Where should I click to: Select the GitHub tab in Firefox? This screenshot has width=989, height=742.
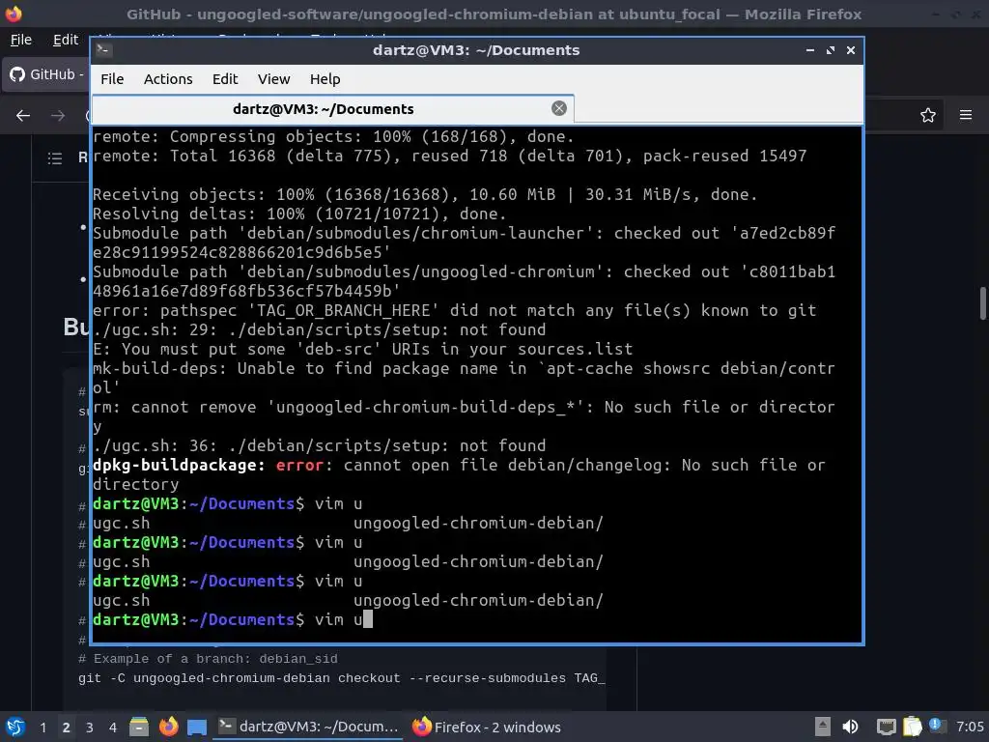(x=46, y=74)
